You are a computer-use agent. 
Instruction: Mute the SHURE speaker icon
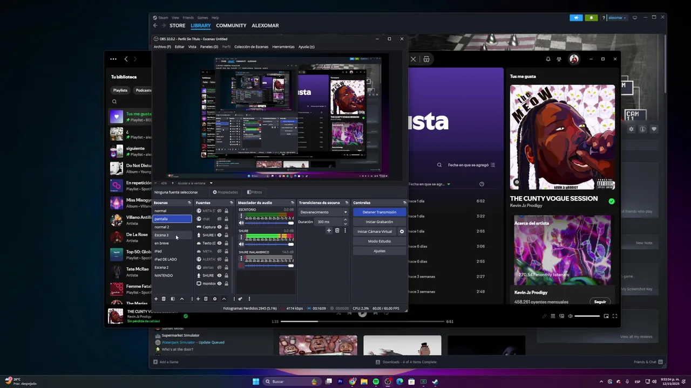241,244
